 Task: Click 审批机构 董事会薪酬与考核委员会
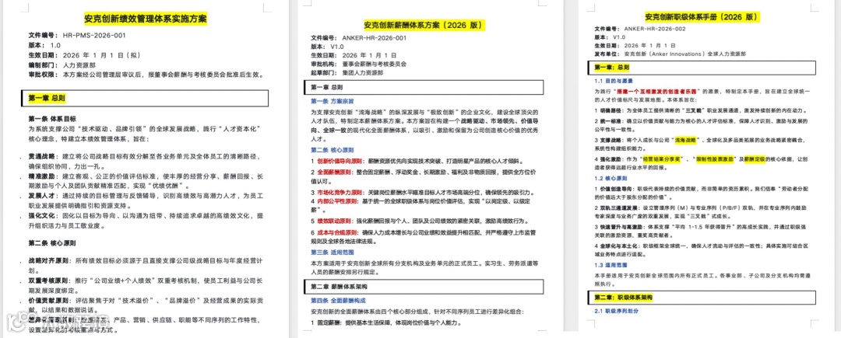pos(359,64)
